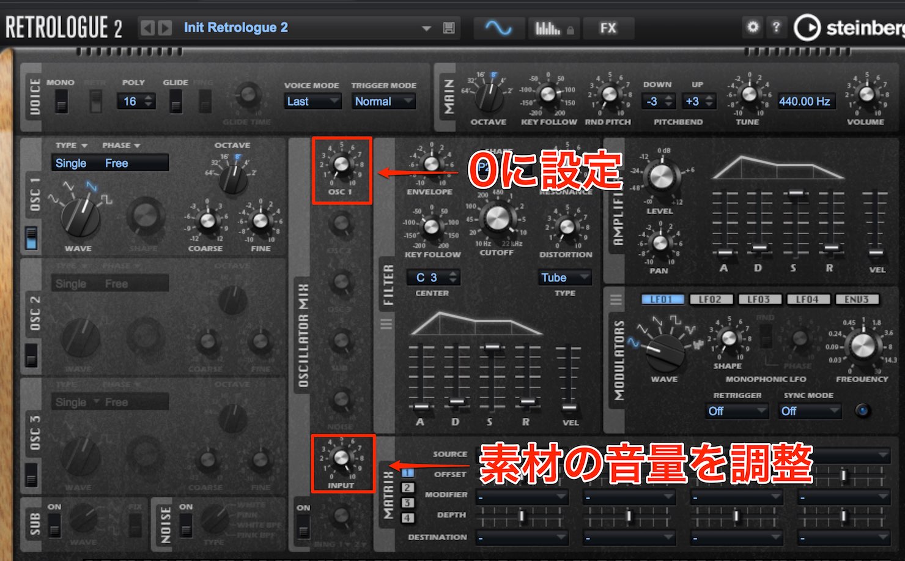The height and width of the screenshot is (561, 905).
Task: Open the first matrix DESTINATION dropdown
Action: click(x=522, y=538)
